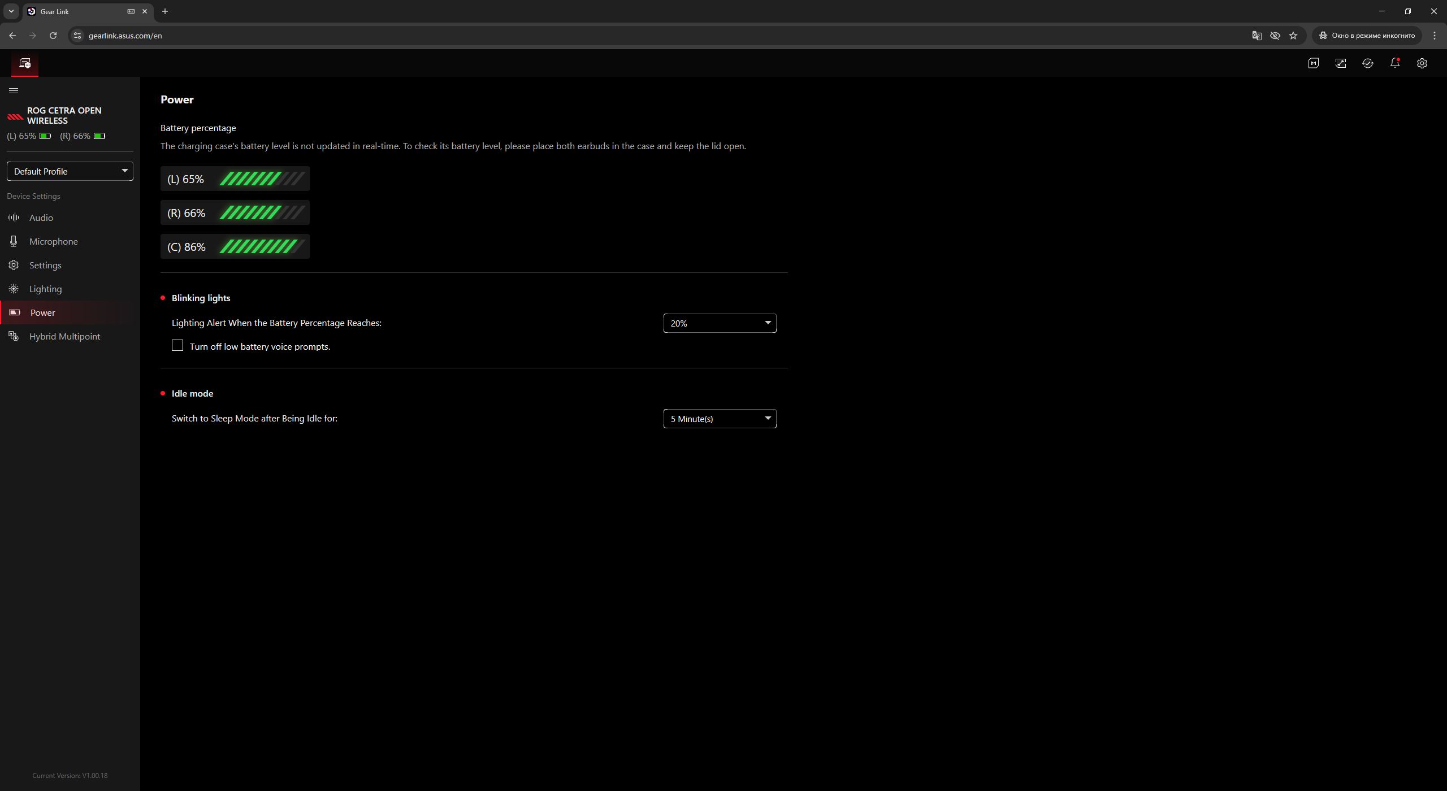Go back to the previous page
The width and height of the screenshot is (1447, 791).
12,36
